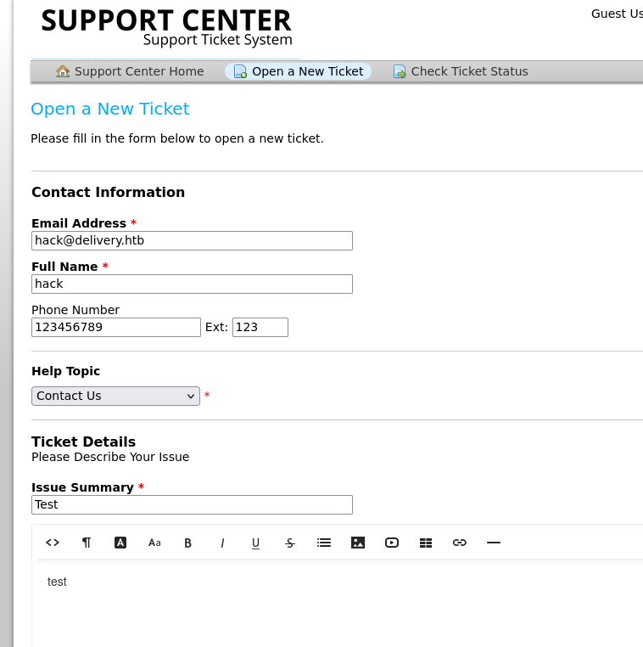Open Check Ticket Status tab

click(x=461, y=71)
